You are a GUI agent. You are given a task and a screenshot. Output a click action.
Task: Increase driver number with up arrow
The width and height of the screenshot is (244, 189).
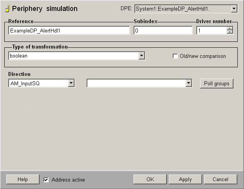point(230,28)
